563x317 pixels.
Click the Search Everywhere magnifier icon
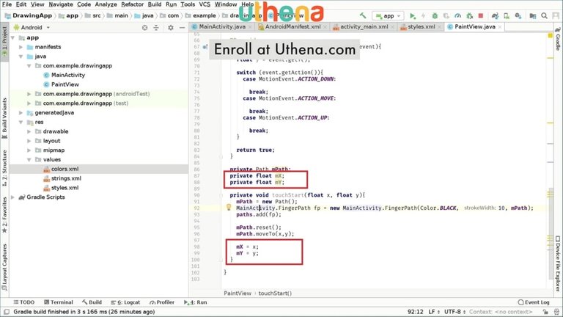coord(545,16)
